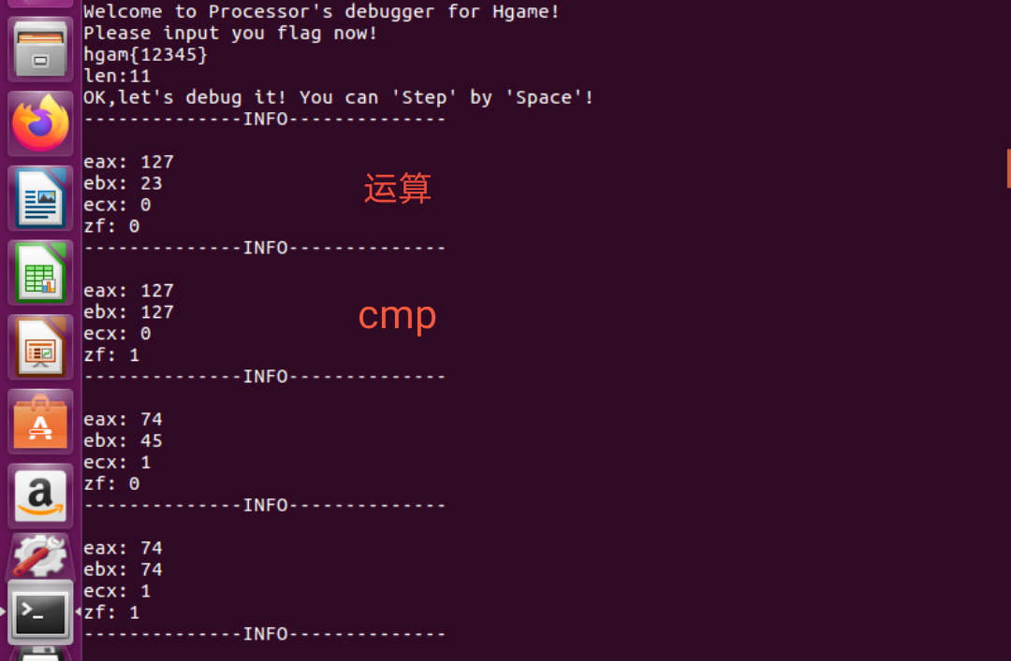Open Ubuntu Software store icon
The image size is (1011, 661).
(40, 422)
